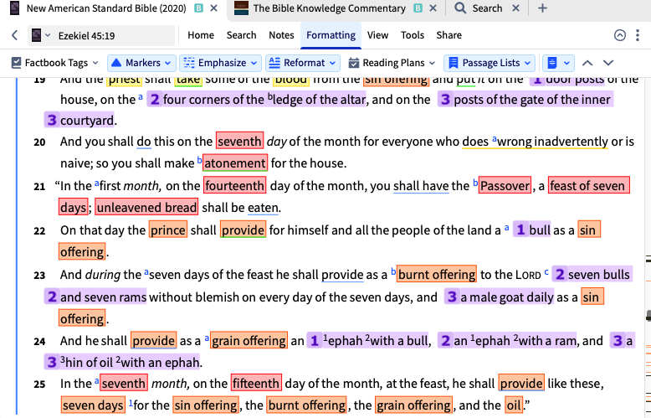Viewport: 651px width, 418px height.
Task: Click footnote a before grain offering in verse 24
Action: (207, 338)
